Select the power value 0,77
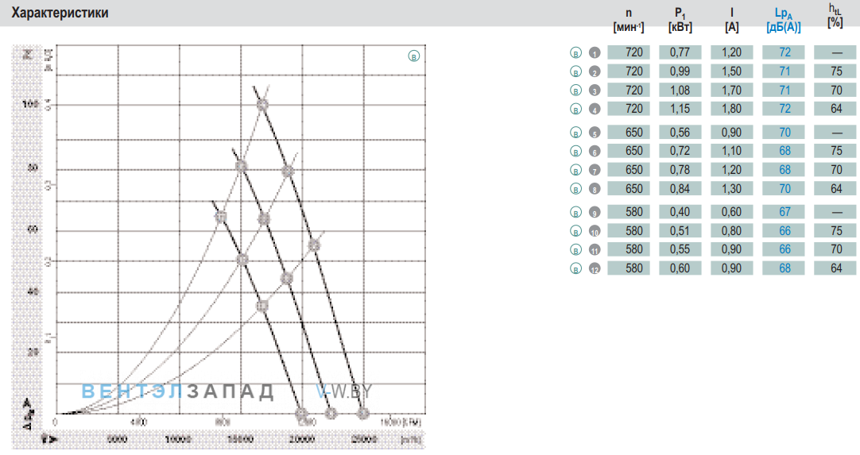The width and height of the screenshot is (860, 455). pos(680,52)
